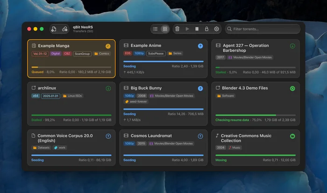The image size is (327, 193).
Task: Switch to grid view layout
Action: click(x=165, y=29)
